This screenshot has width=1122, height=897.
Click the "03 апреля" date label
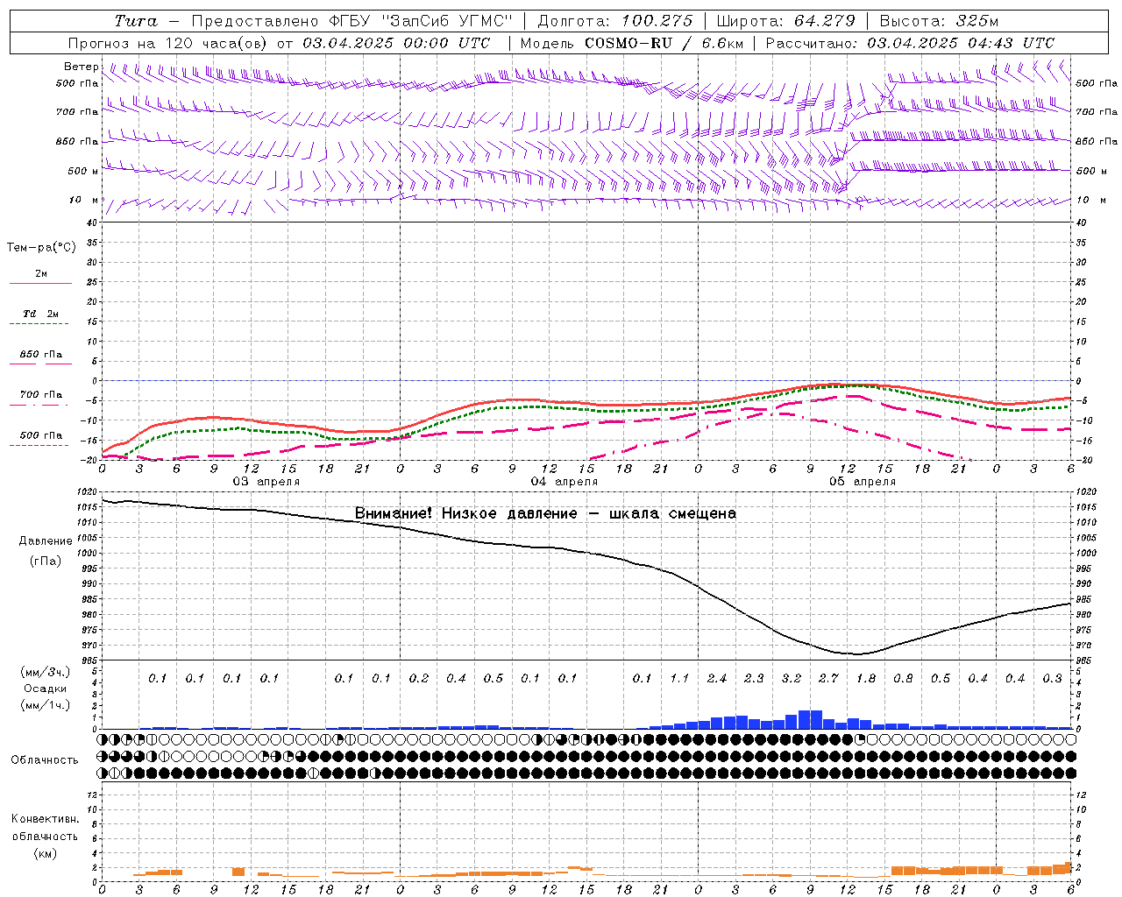266,481
